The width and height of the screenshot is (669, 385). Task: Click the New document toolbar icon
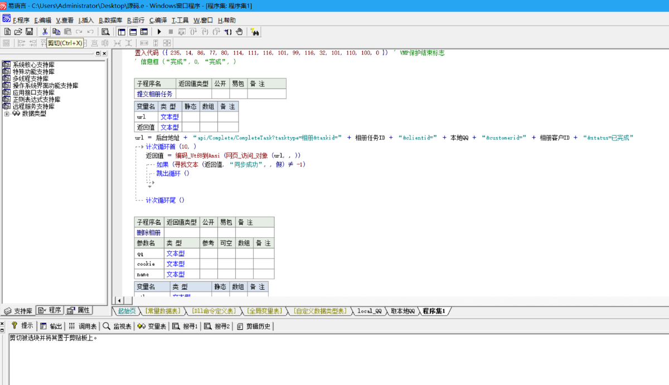tap(8, 32)
